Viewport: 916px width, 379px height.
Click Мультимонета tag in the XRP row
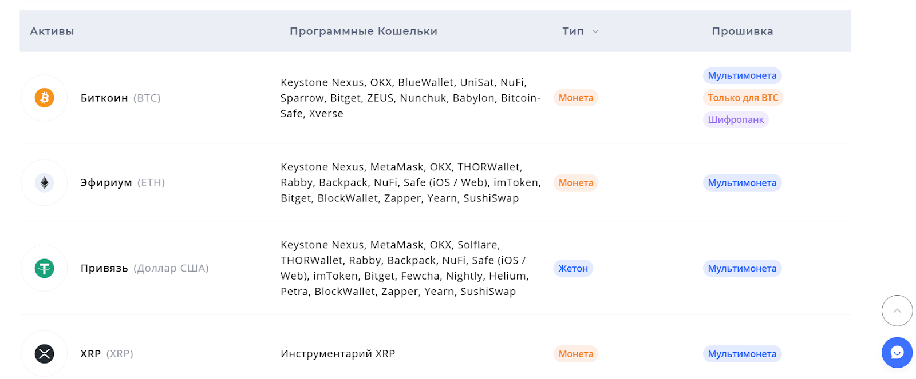point(742,354)
